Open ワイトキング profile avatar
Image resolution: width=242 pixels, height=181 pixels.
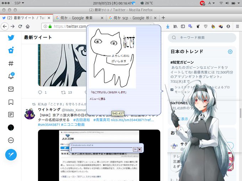tap(30, 114)
